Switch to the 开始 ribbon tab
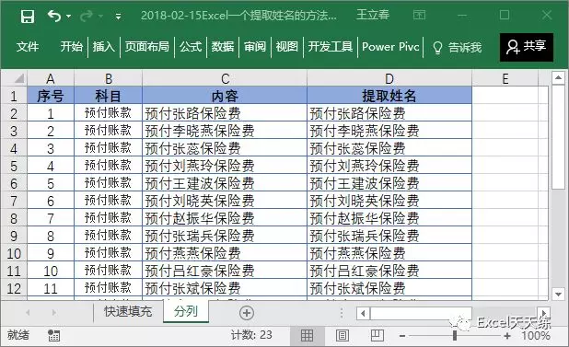The width and height of the screenshot is (569, 347). [72, 47]
